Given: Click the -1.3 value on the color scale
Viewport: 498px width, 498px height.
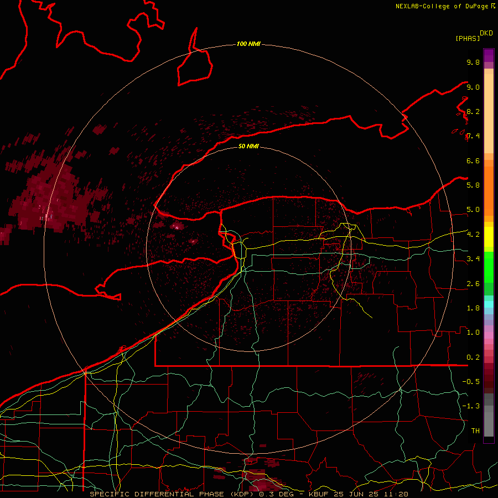Looking at the screenshot, I should coord(471,406).
